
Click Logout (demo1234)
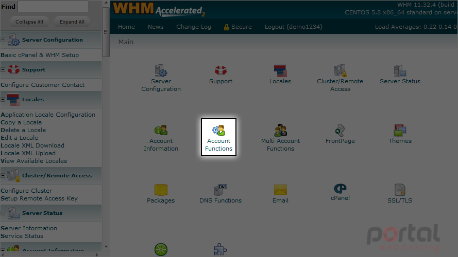(x=294, y=27)
